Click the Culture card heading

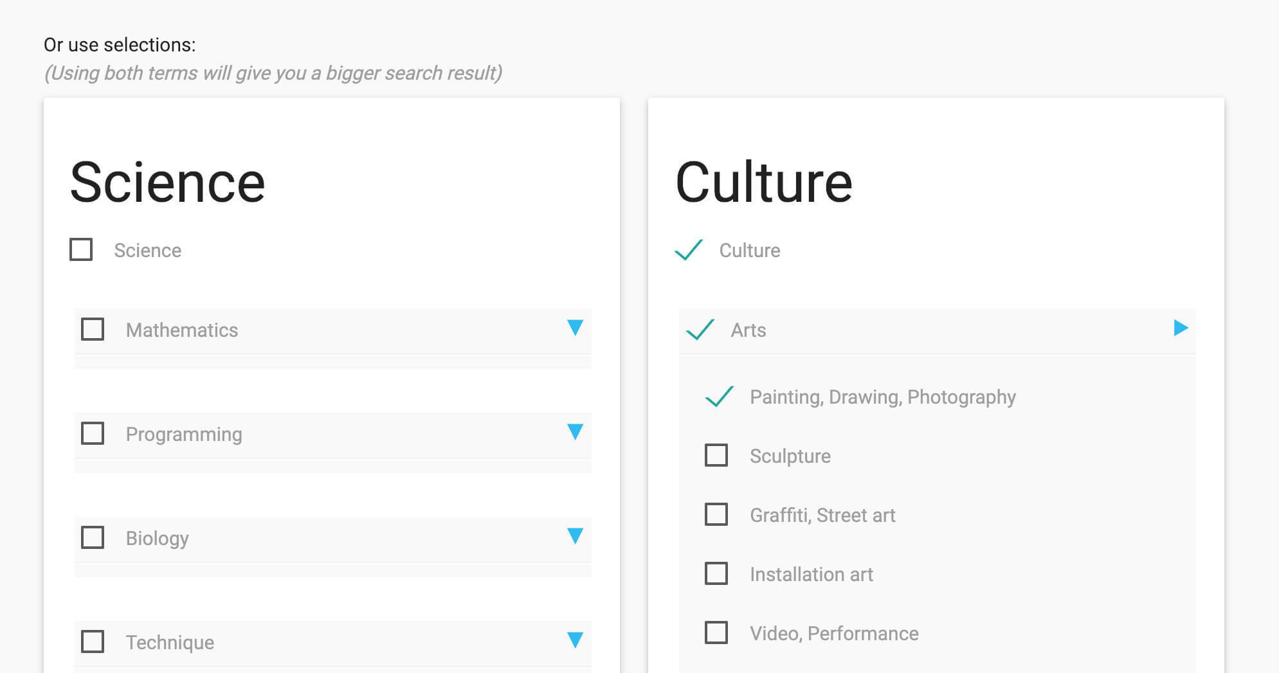[x=764, y=183]
